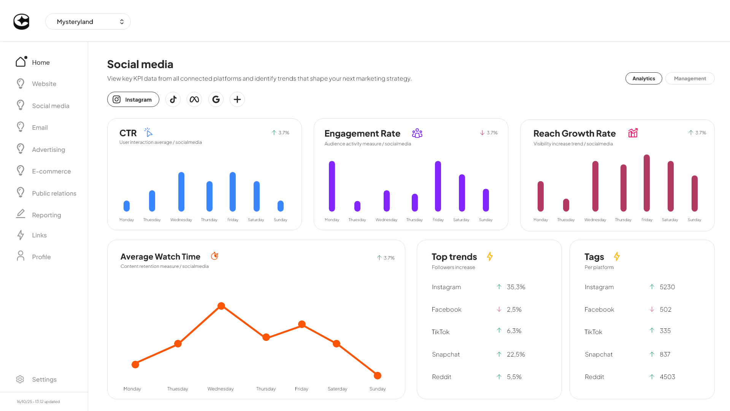Select the Google platform icon

[216, 99]
